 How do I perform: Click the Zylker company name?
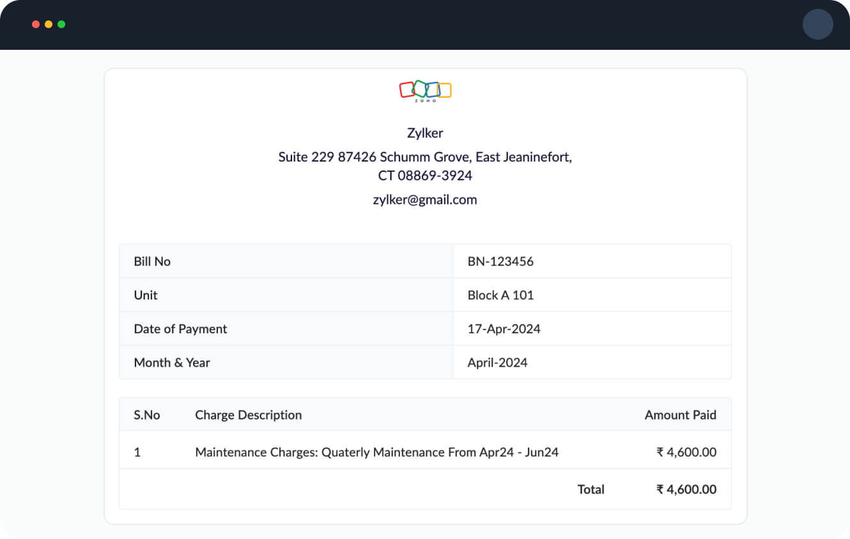click(425, 133)
